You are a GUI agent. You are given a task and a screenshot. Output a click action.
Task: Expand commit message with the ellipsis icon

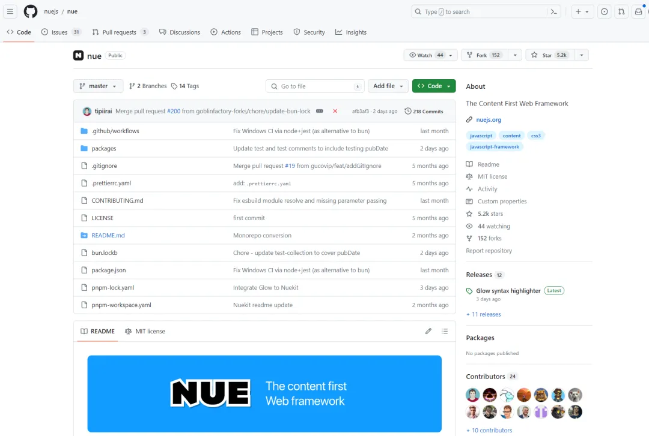[x=320, y=111]
